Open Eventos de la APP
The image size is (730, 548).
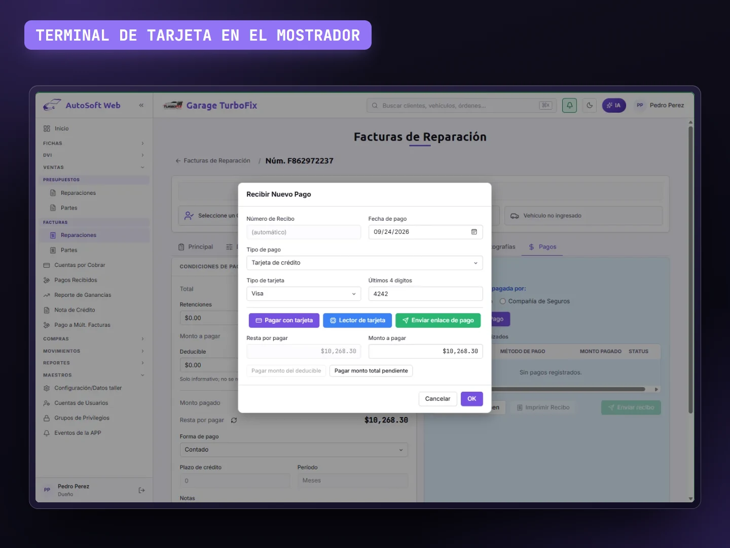point(94,433)
